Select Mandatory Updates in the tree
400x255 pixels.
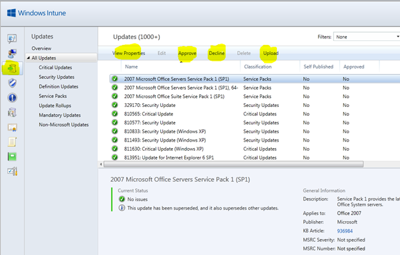tap(60, 115)
